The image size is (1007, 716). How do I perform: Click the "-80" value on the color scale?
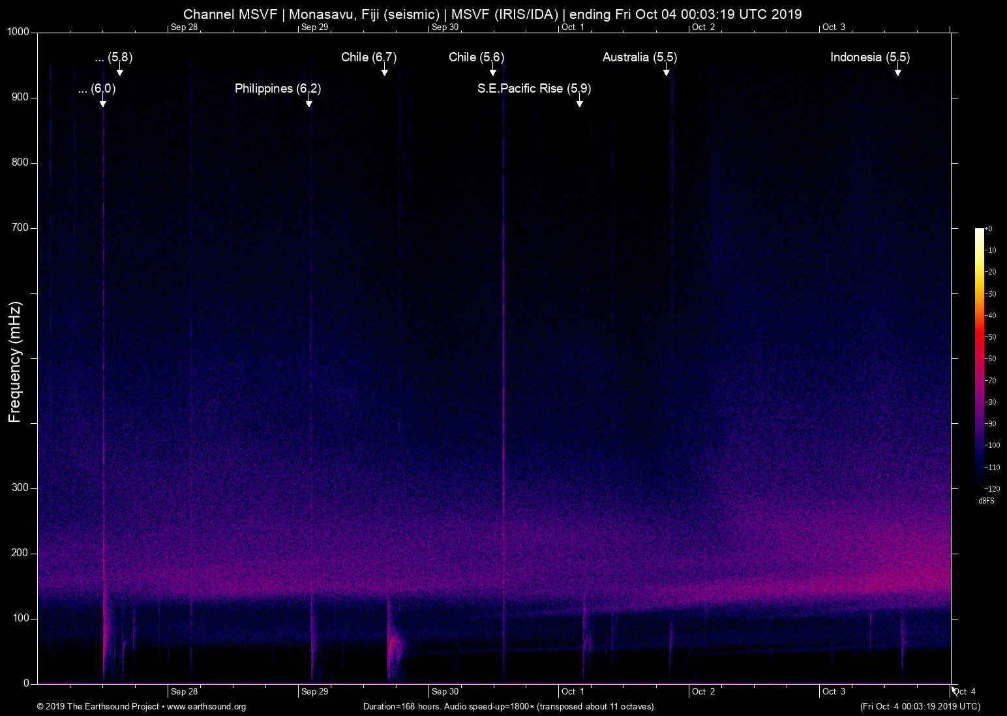coord(991,402)
